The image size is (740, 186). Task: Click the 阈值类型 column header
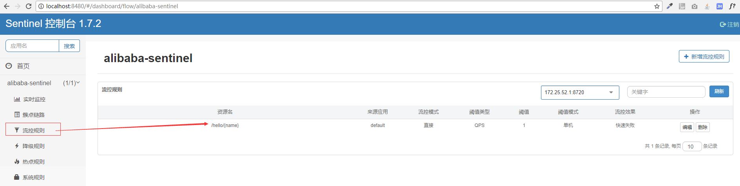coord(479,112)
